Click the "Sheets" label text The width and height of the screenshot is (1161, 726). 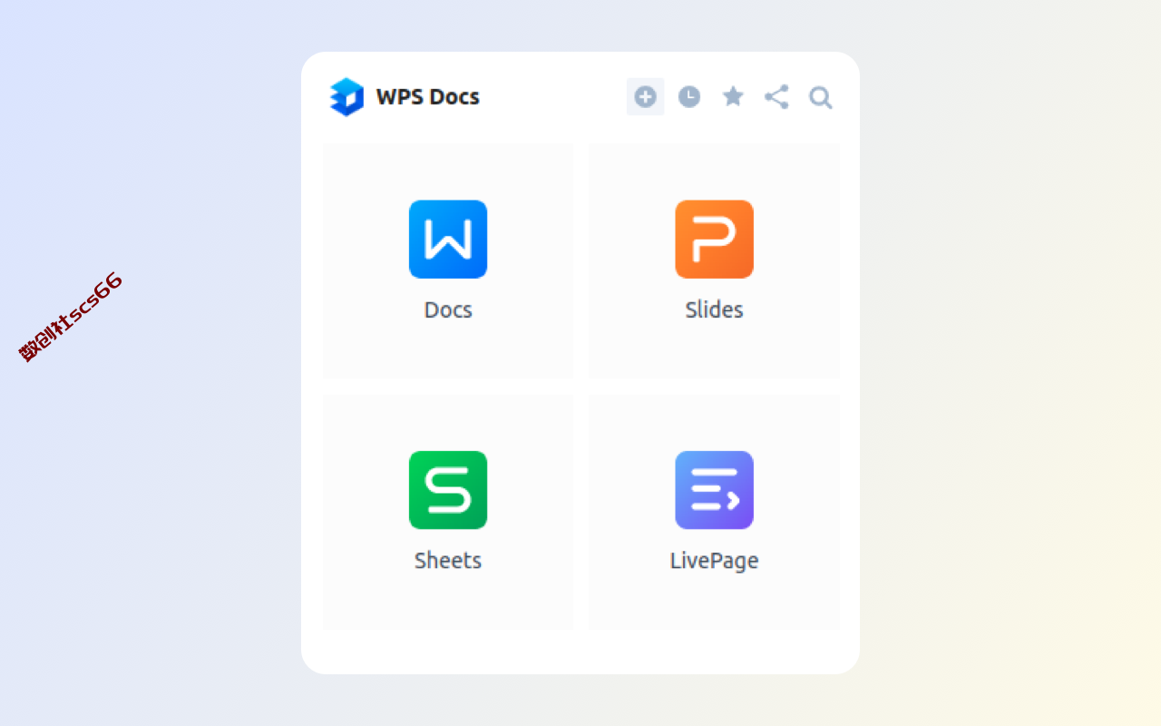click(x=448, y=560)
